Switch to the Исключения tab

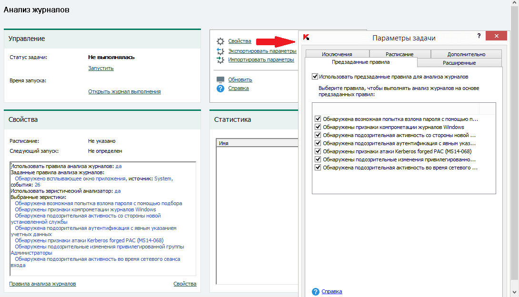(x=337, y=54)
